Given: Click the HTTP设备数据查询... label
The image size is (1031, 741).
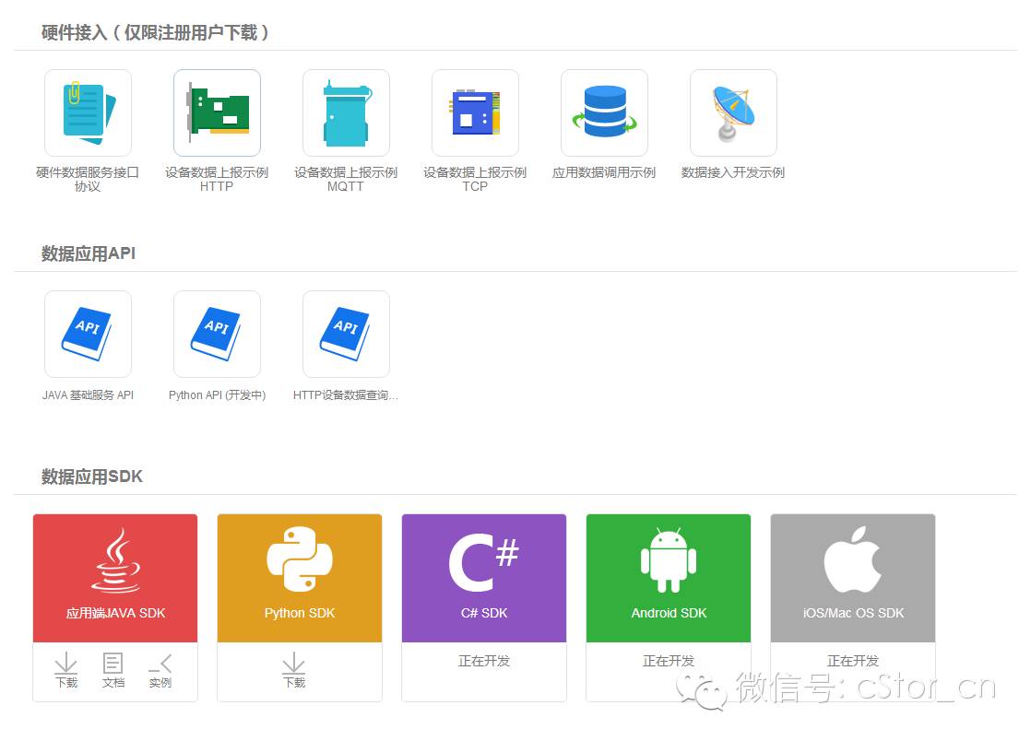Looking at the screenshot, I should click(x=346, y=394).
